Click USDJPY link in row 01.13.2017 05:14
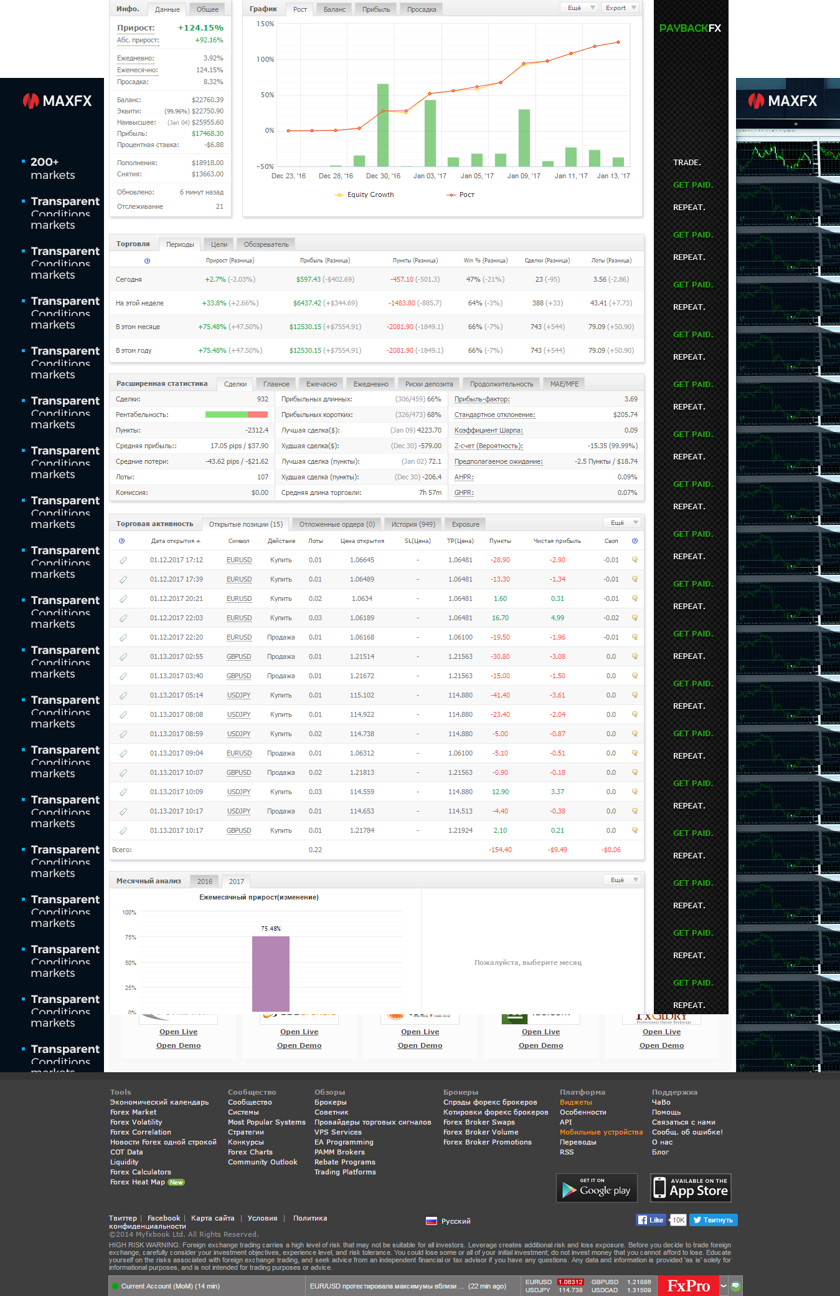 coord(239,695)
